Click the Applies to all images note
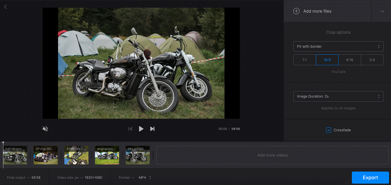The image size is (391, 185). click(338, 108)
